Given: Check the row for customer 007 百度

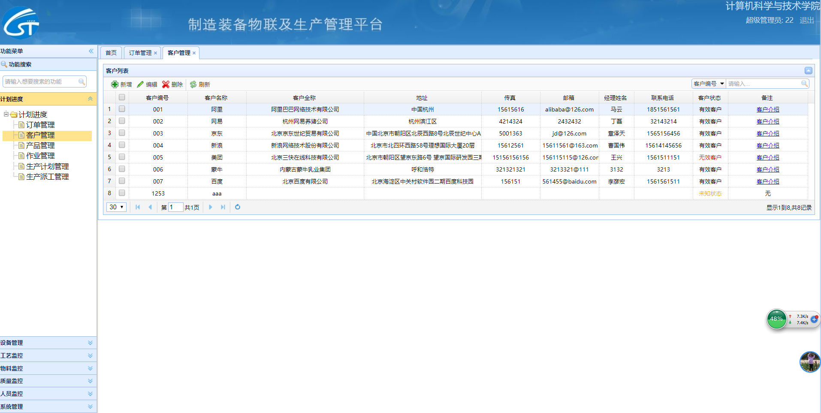Looking at the screenshot, I should (x=122, y=181).
